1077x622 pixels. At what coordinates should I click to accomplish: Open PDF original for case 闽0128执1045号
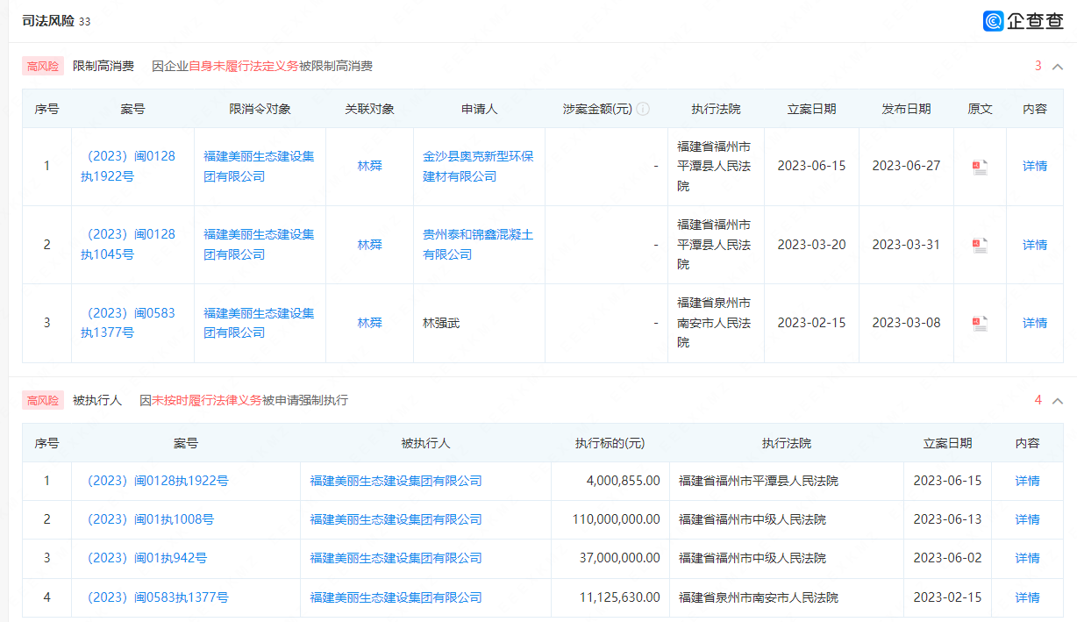pos(980,246)
